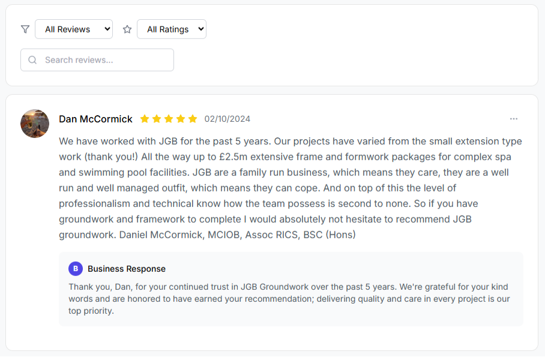Click Dan McCormick's profile avatar
The height and width of the screenshot is (357, 545).
[x=34, y=124]
